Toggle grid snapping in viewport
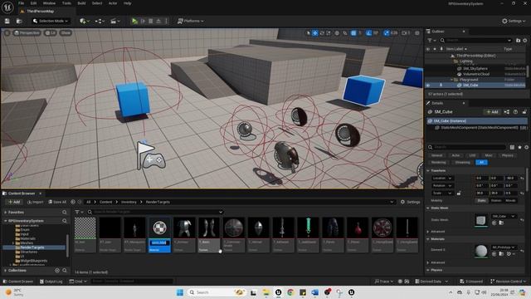 [353, 33]
